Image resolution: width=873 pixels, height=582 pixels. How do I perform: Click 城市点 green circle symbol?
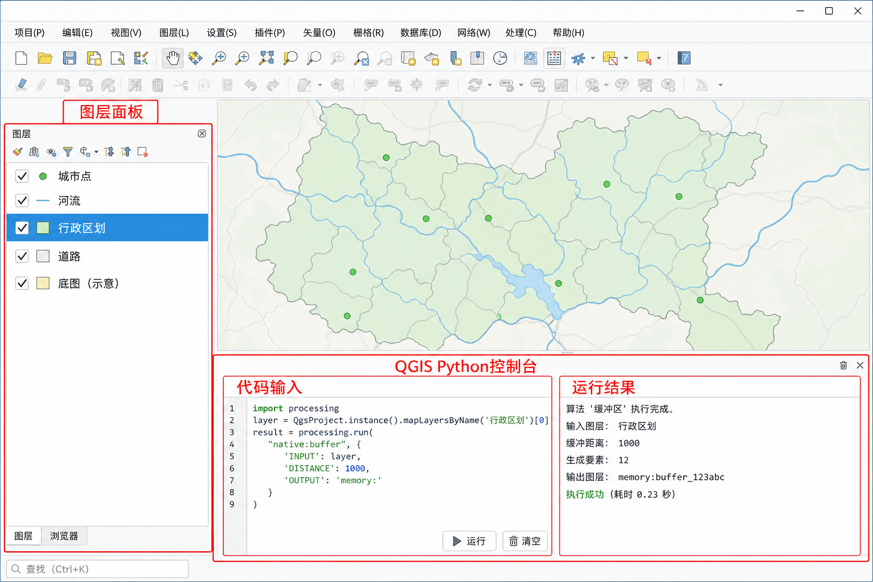43,176
